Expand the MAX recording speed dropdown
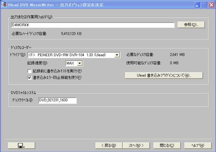The height and width of the screenshot is (152, 216). tap(79, 63)
